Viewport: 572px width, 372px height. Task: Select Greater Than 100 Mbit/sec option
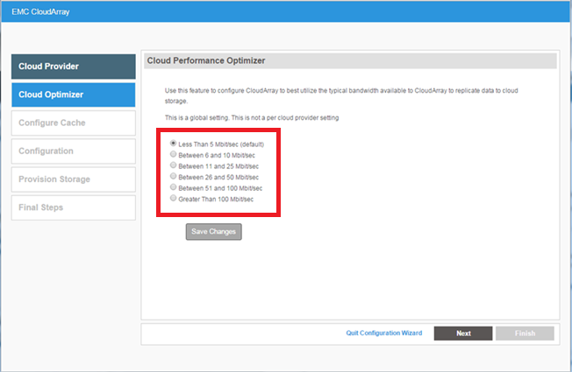pyautogui.click(x=174, y=198)
